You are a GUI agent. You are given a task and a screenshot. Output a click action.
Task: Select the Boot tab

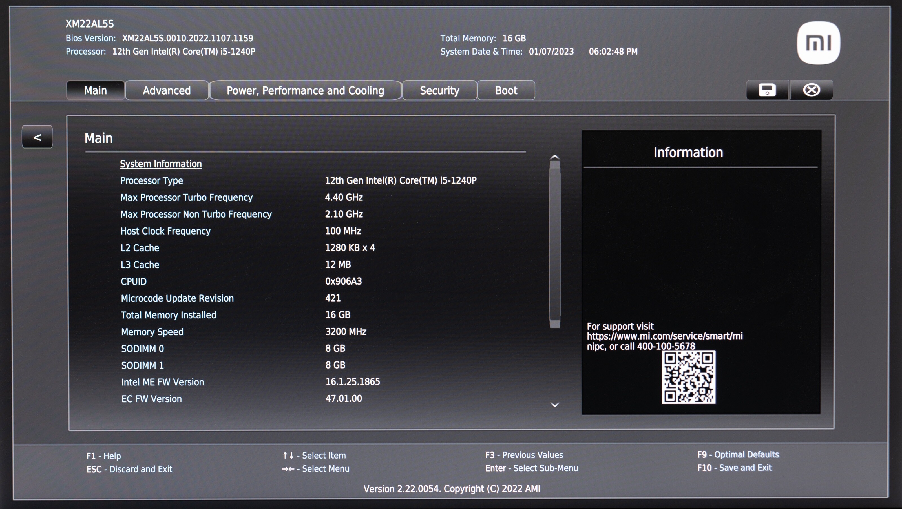tap(506, 91)
